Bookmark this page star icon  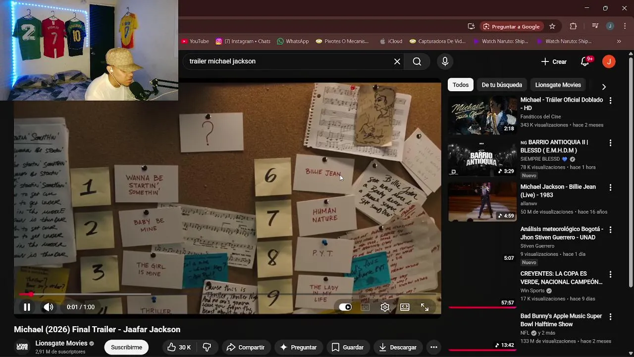point(552,26)
